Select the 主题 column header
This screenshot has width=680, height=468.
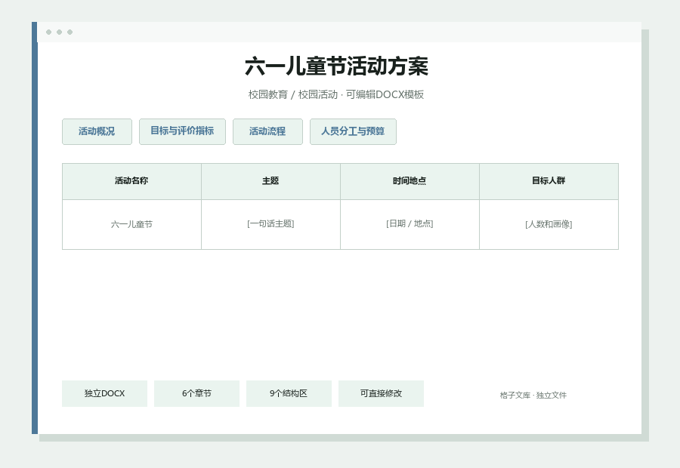click(270, 181)
